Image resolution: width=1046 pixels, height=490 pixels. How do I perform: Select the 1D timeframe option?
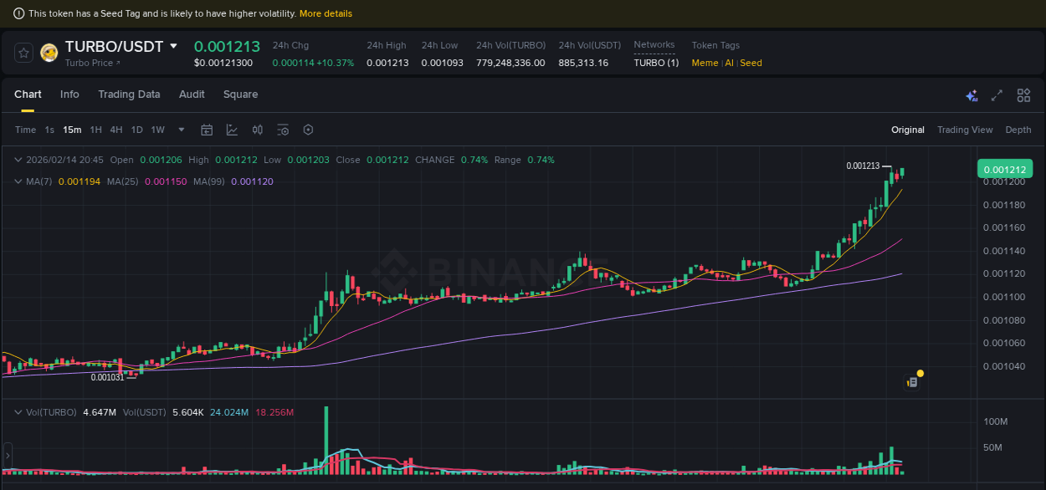tap(136, 130)
